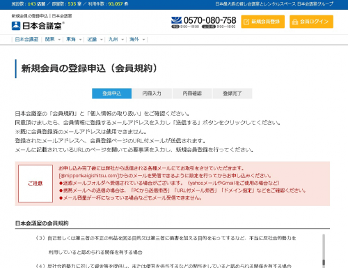
Task: Open the 会員ログイン button
Action: pos(311,22)
